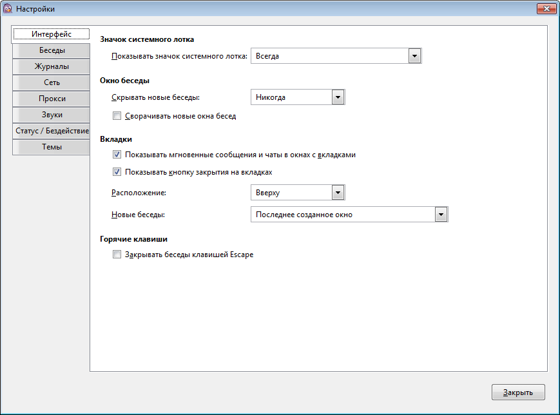This screenshot has height=415, width=560.
Task: Expand Новые беседы dropdown Последнее созданное окно
Action: 349,215
